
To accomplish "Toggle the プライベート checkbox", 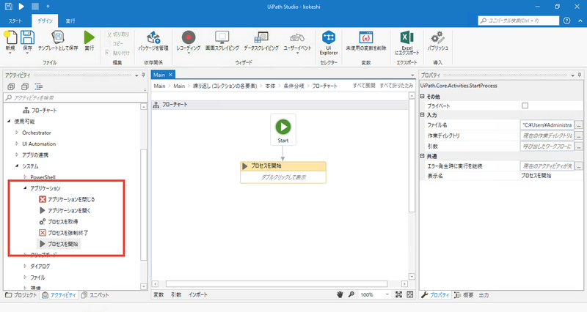I will 525,105.
